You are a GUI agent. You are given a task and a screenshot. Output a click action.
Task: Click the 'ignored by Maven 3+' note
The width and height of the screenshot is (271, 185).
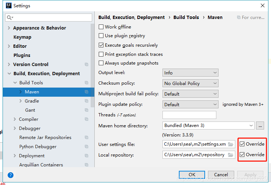click(x=243, y=104)
